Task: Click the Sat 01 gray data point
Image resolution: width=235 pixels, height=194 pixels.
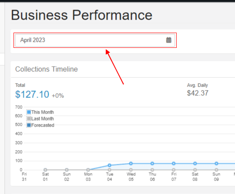Action: click(x=45, y=170)
